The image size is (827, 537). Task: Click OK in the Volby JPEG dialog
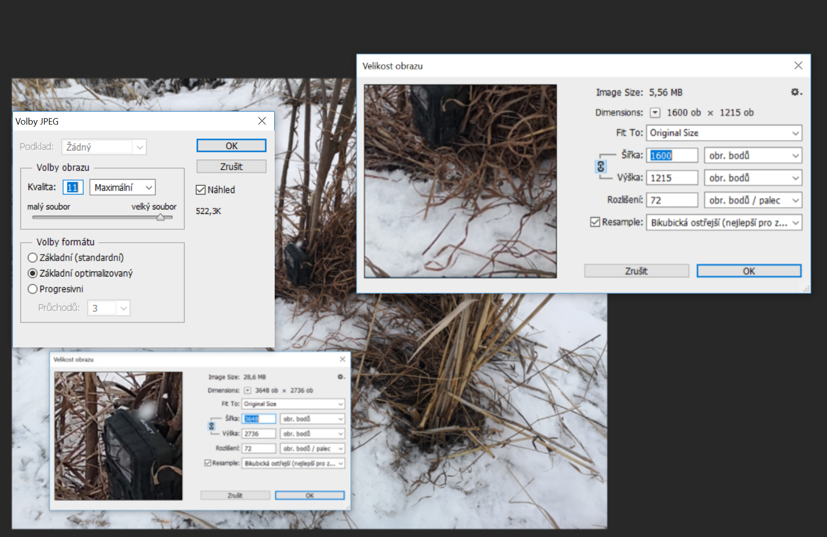231,146
